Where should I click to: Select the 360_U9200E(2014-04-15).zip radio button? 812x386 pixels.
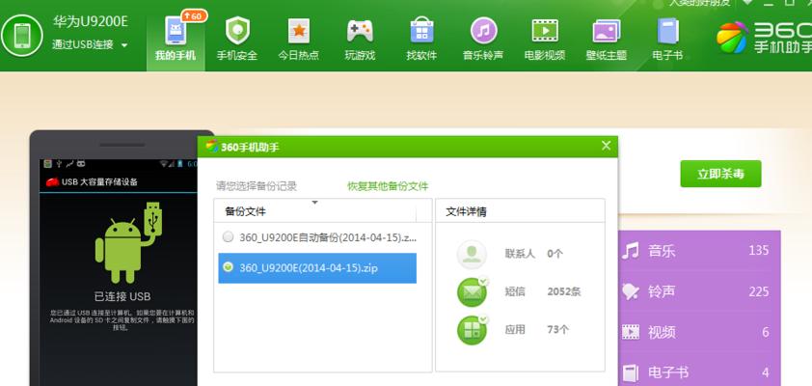[228, 267]
